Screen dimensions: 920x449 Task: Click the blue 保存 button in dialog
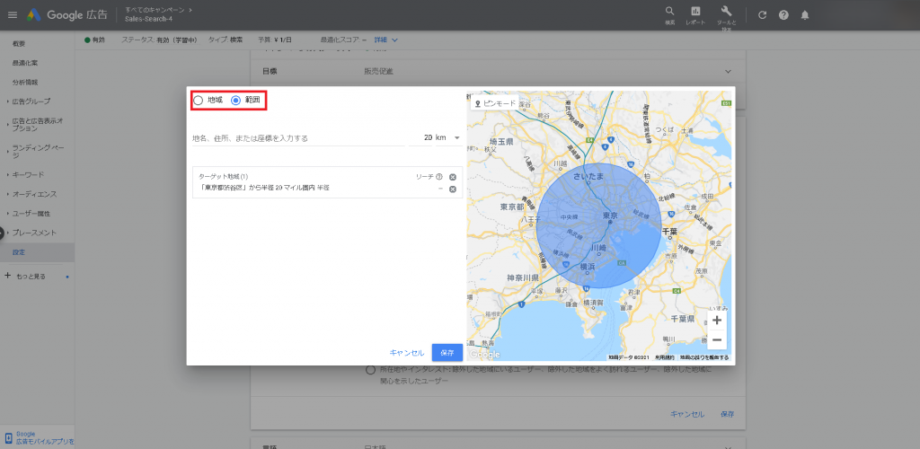click(447, 352)
